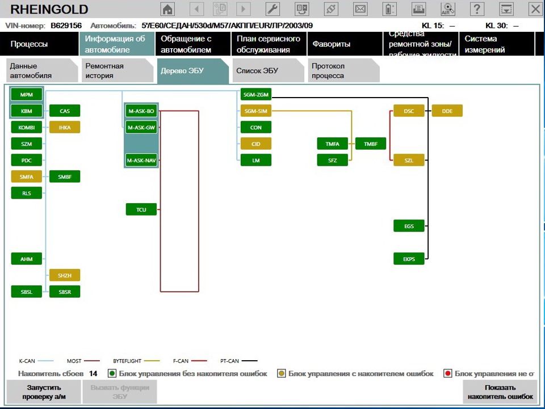This screenshot has height=409, width=545.
Task: Select the SMFA control unit
Action: coord(27,177)
